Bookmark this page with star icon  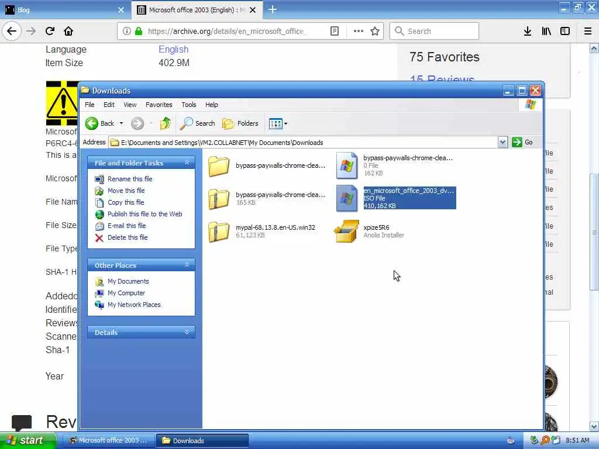click(x=375, y=31)
